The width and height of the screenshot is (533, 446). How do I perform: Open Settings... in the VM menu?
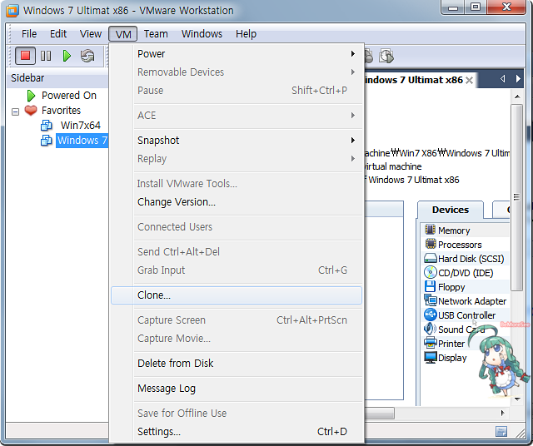237,431
